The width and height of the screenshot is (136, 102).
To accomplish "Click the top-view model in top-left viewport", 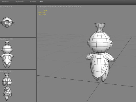I will (x=7, y=22).
